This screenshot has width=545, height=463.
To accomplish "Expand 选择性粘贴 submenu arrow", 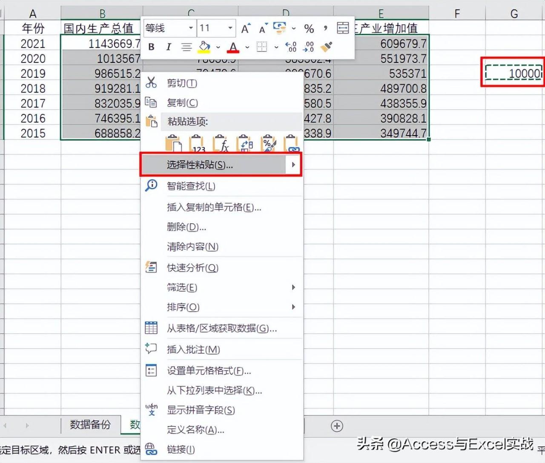I will [293, 165].
